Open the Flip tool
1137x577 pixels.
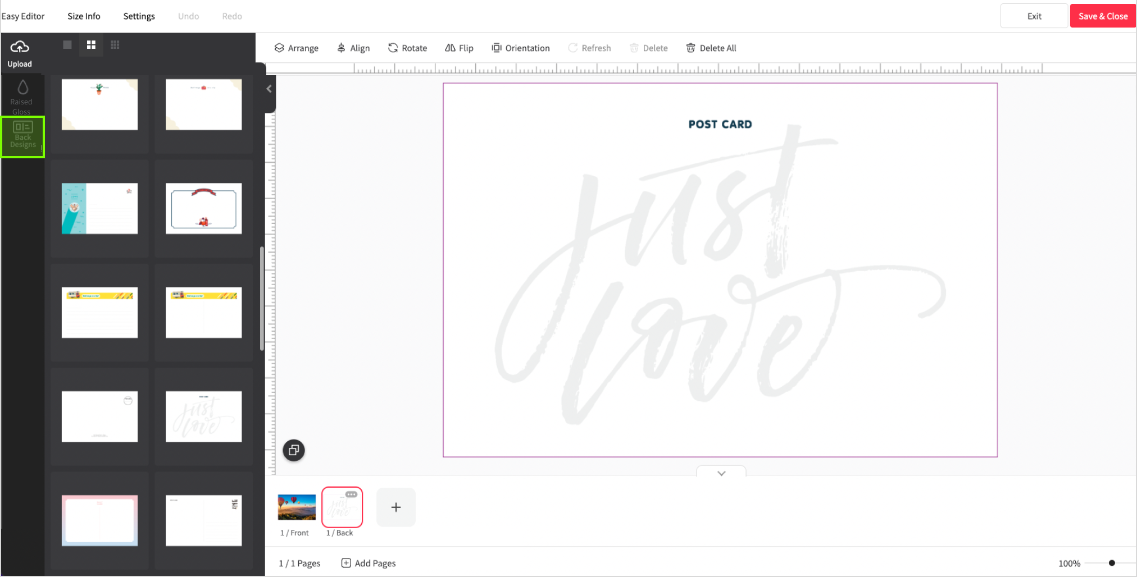click(460, 48)
